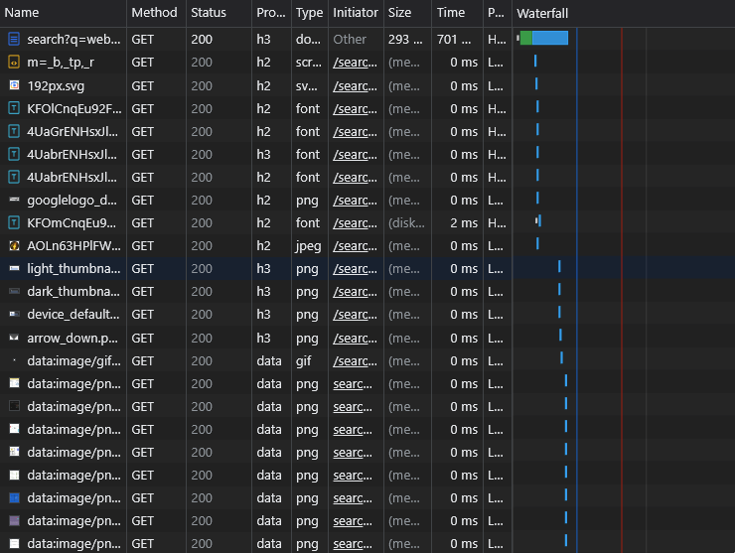Image resolution: width=735 pixels, height=553 pixels.
Task: Open the initiator link for googlelogo_d
Action: point(355,201)
